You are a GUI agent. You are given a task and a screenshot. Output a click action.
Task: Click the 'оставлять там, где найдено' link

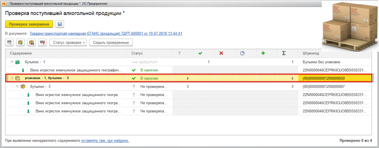(105, 140)
